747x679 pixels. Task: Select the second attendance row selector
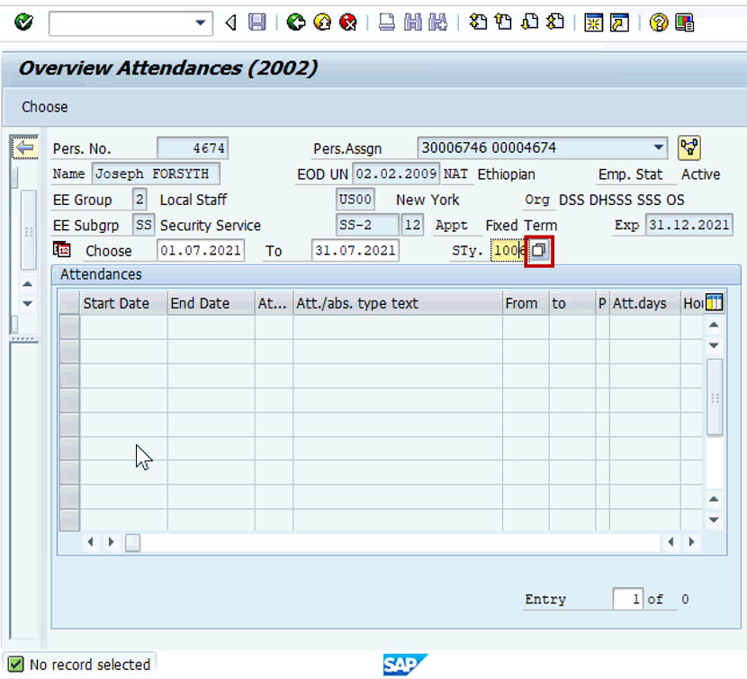(x=69, y=352)
